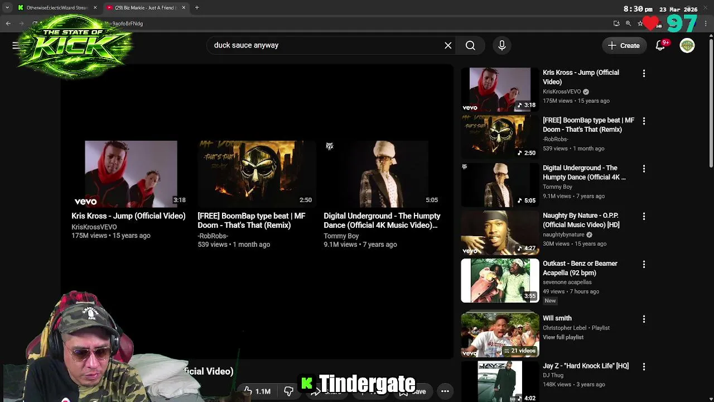Open options menu for Jay Z Hard Knock Life video
Image resolution: width=714 pixels, height=402 pixels.
click(644, 367)
